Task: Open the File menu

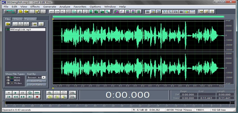Action: [x=6, y=7]
